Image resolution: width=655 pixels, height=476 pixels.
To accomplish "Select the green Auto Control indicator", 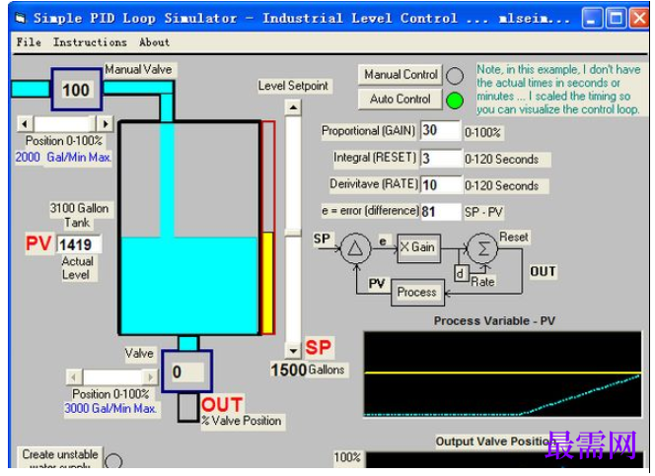I will (455, 101).
